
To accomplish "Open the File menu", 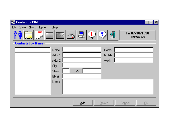I will point(14,27).
